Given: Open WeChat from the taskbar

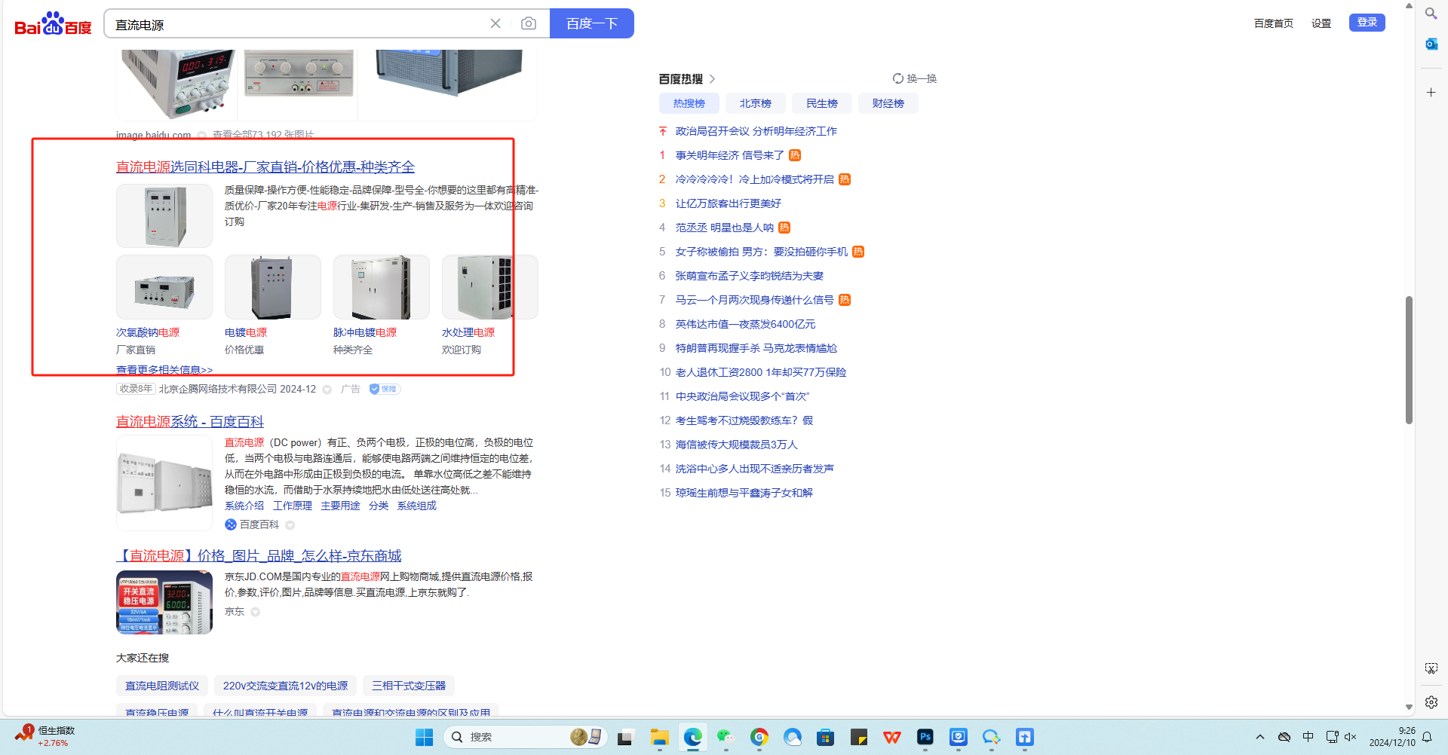Looking at the screenshot, I should (x=726, y=737).
